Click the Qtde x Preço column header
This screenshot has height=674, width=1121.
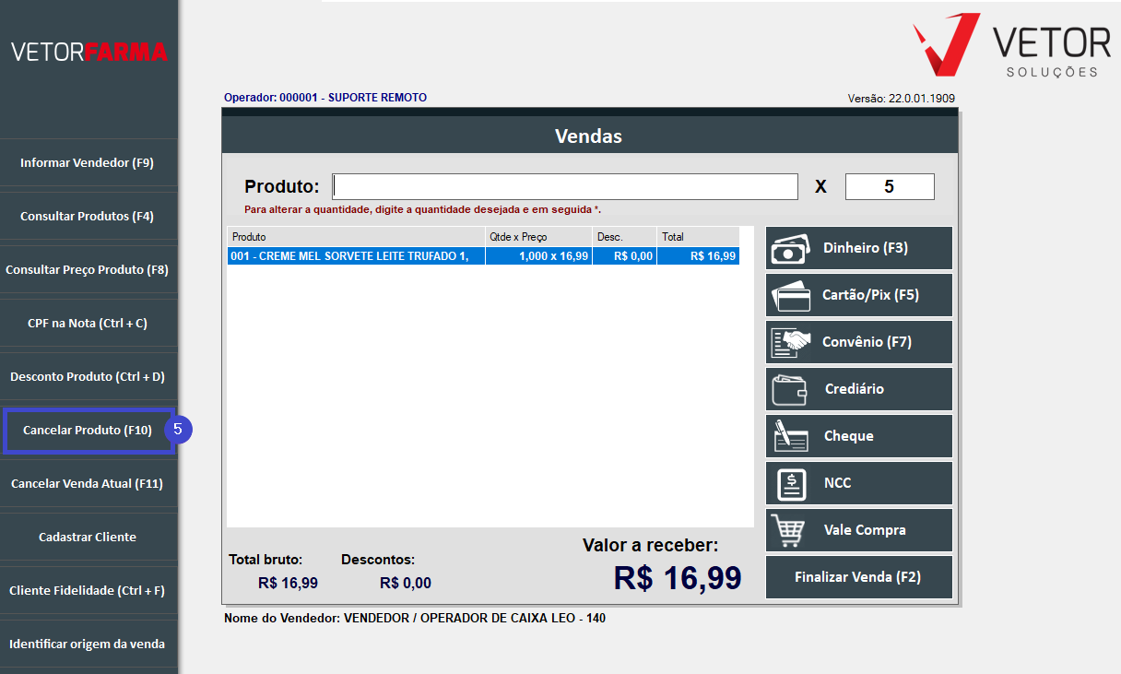pos(538,237)
